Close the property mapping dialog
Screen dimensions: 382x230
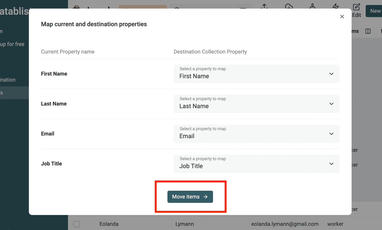(342, 17)
